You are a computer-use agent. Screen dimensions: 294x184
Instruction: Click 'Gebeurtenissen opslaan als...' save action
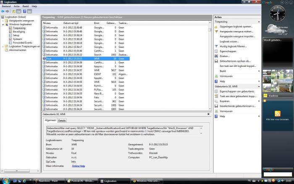point(235,61)
